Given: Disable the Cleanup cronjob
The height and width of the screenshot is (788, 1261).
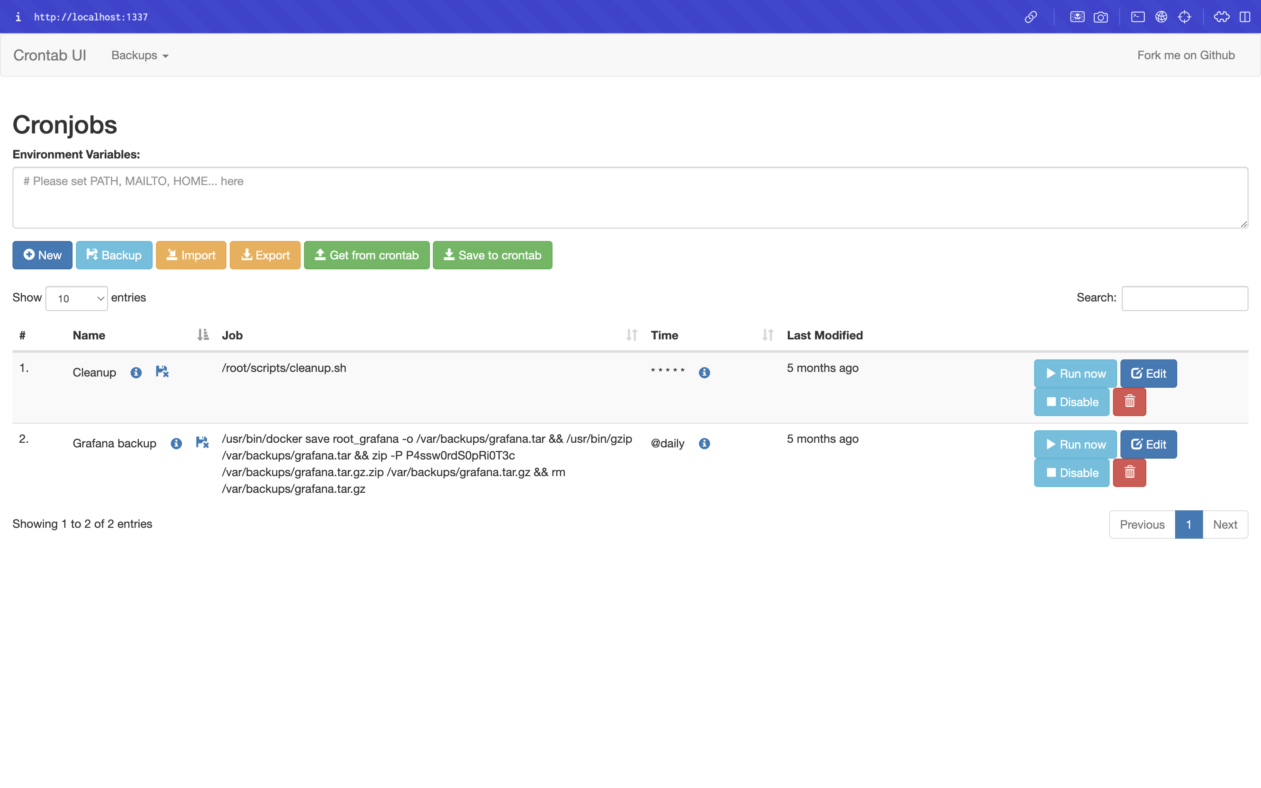Looking at the screenshot, I should click(x=1072, y=402).
